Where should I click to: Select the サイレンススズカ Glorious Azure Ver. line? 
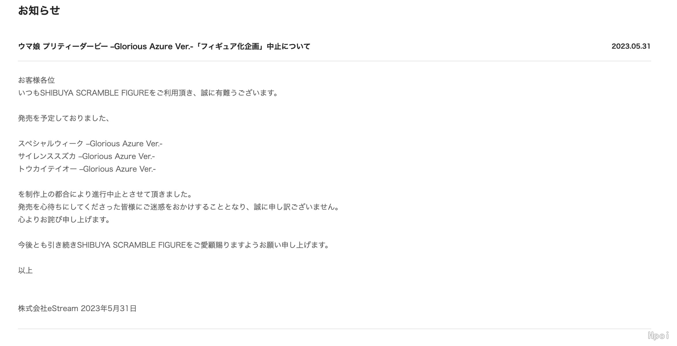point(86,156)
